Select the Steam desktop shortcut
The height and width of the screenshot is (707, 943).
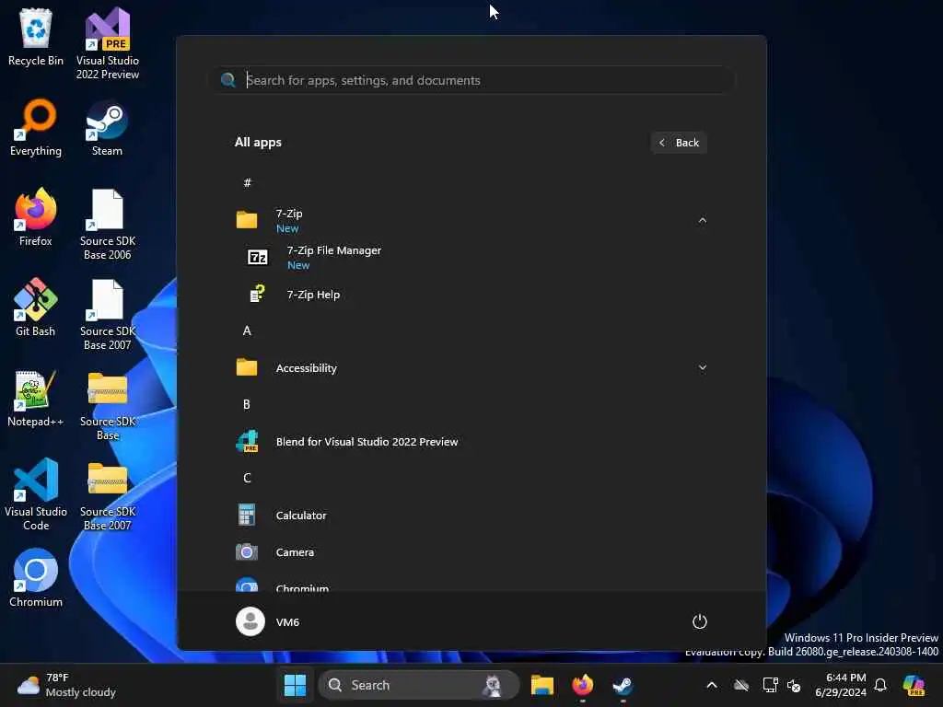click(x=107, y=127)
